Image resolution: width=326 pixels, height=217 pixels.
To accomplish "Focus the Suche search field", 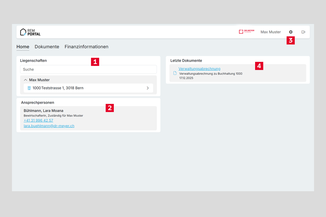I will click(88, 69).
